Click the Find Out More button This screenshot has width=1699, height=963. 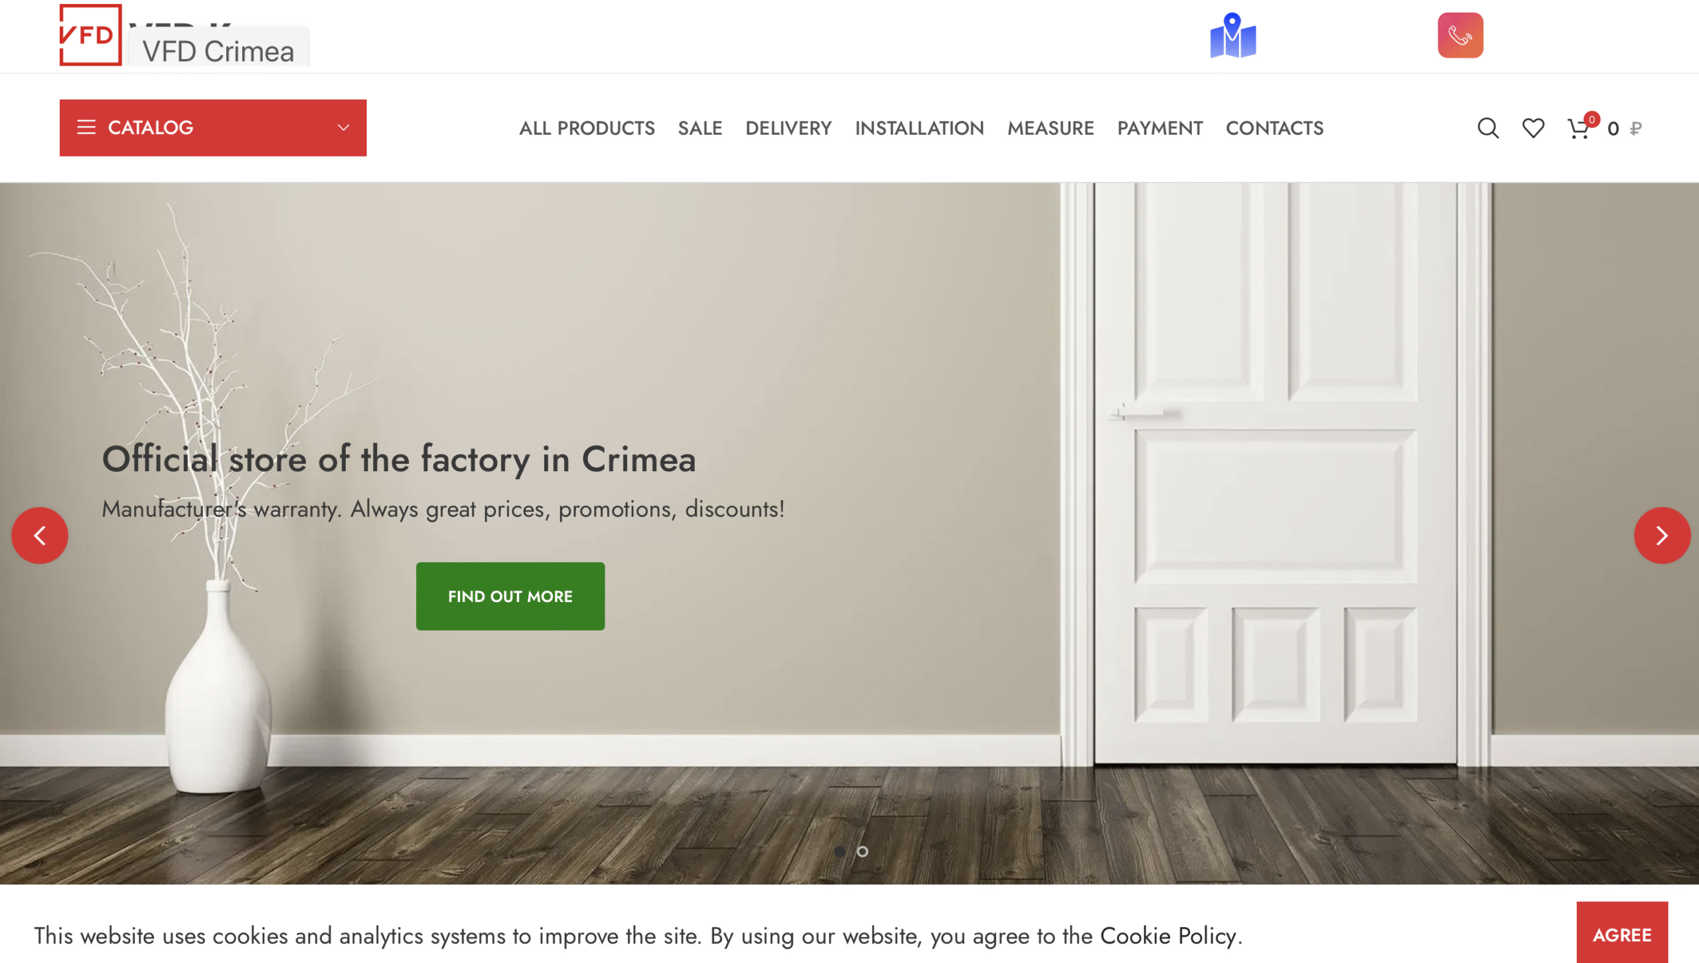click(510, 596)
